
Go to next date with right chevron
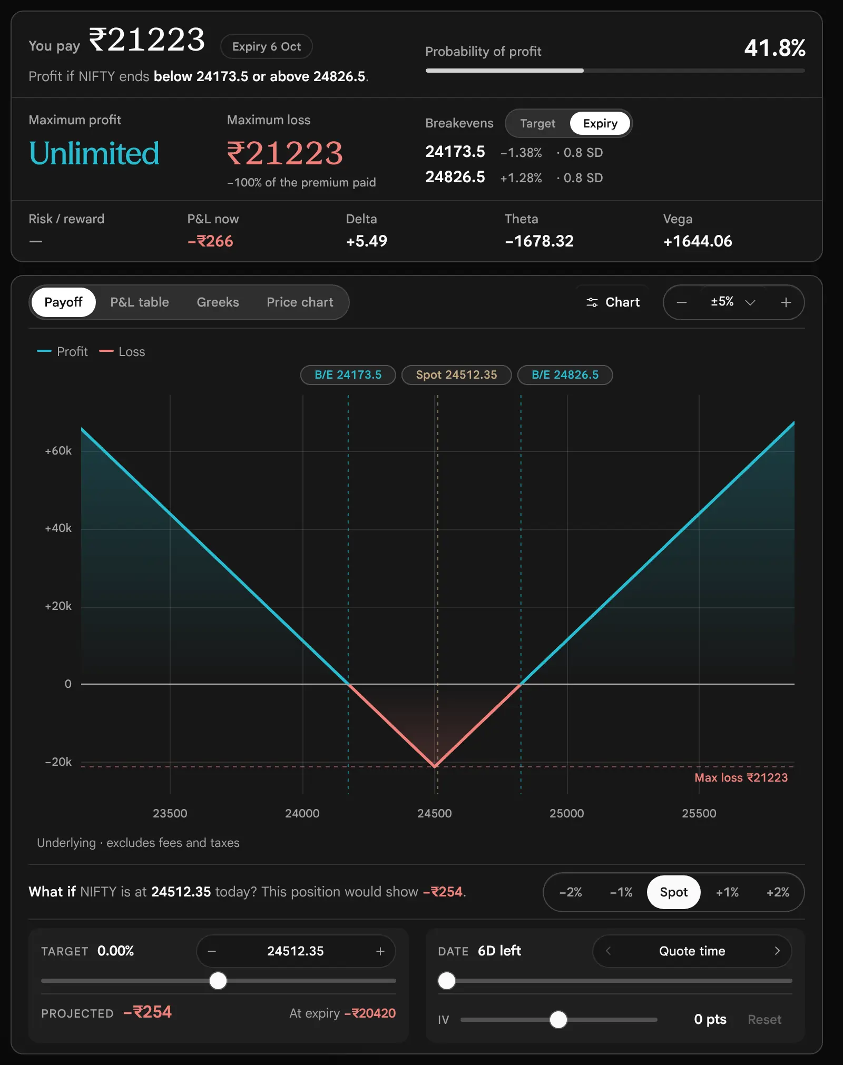tap(777, 951)
